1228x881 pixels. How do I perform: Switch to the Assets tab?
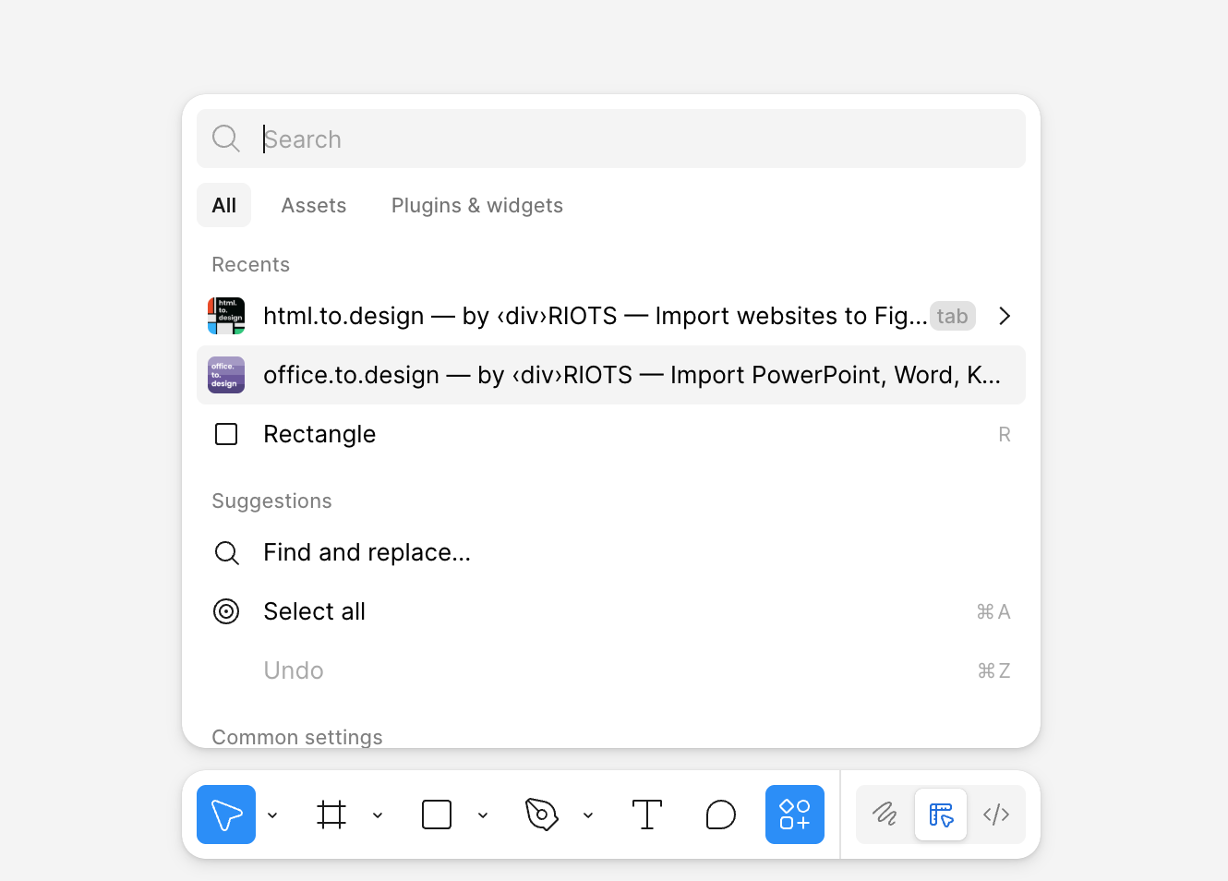click(314, 205)
